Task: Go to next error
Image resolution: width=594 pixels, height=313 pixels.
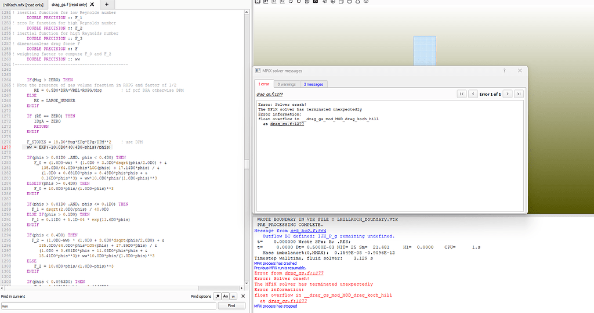Action: (x=507, y=93)
